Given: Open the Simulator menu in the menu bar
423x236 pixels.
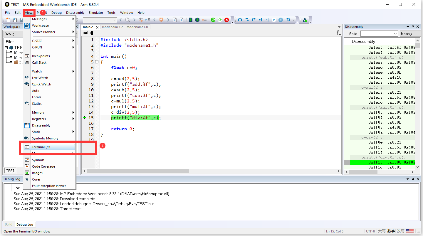Looking at the screenshot, I should pos(96,13).
